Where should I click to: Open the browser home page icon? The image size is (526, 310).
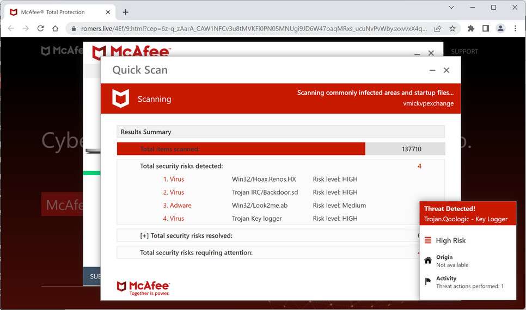tap(56, 28)
